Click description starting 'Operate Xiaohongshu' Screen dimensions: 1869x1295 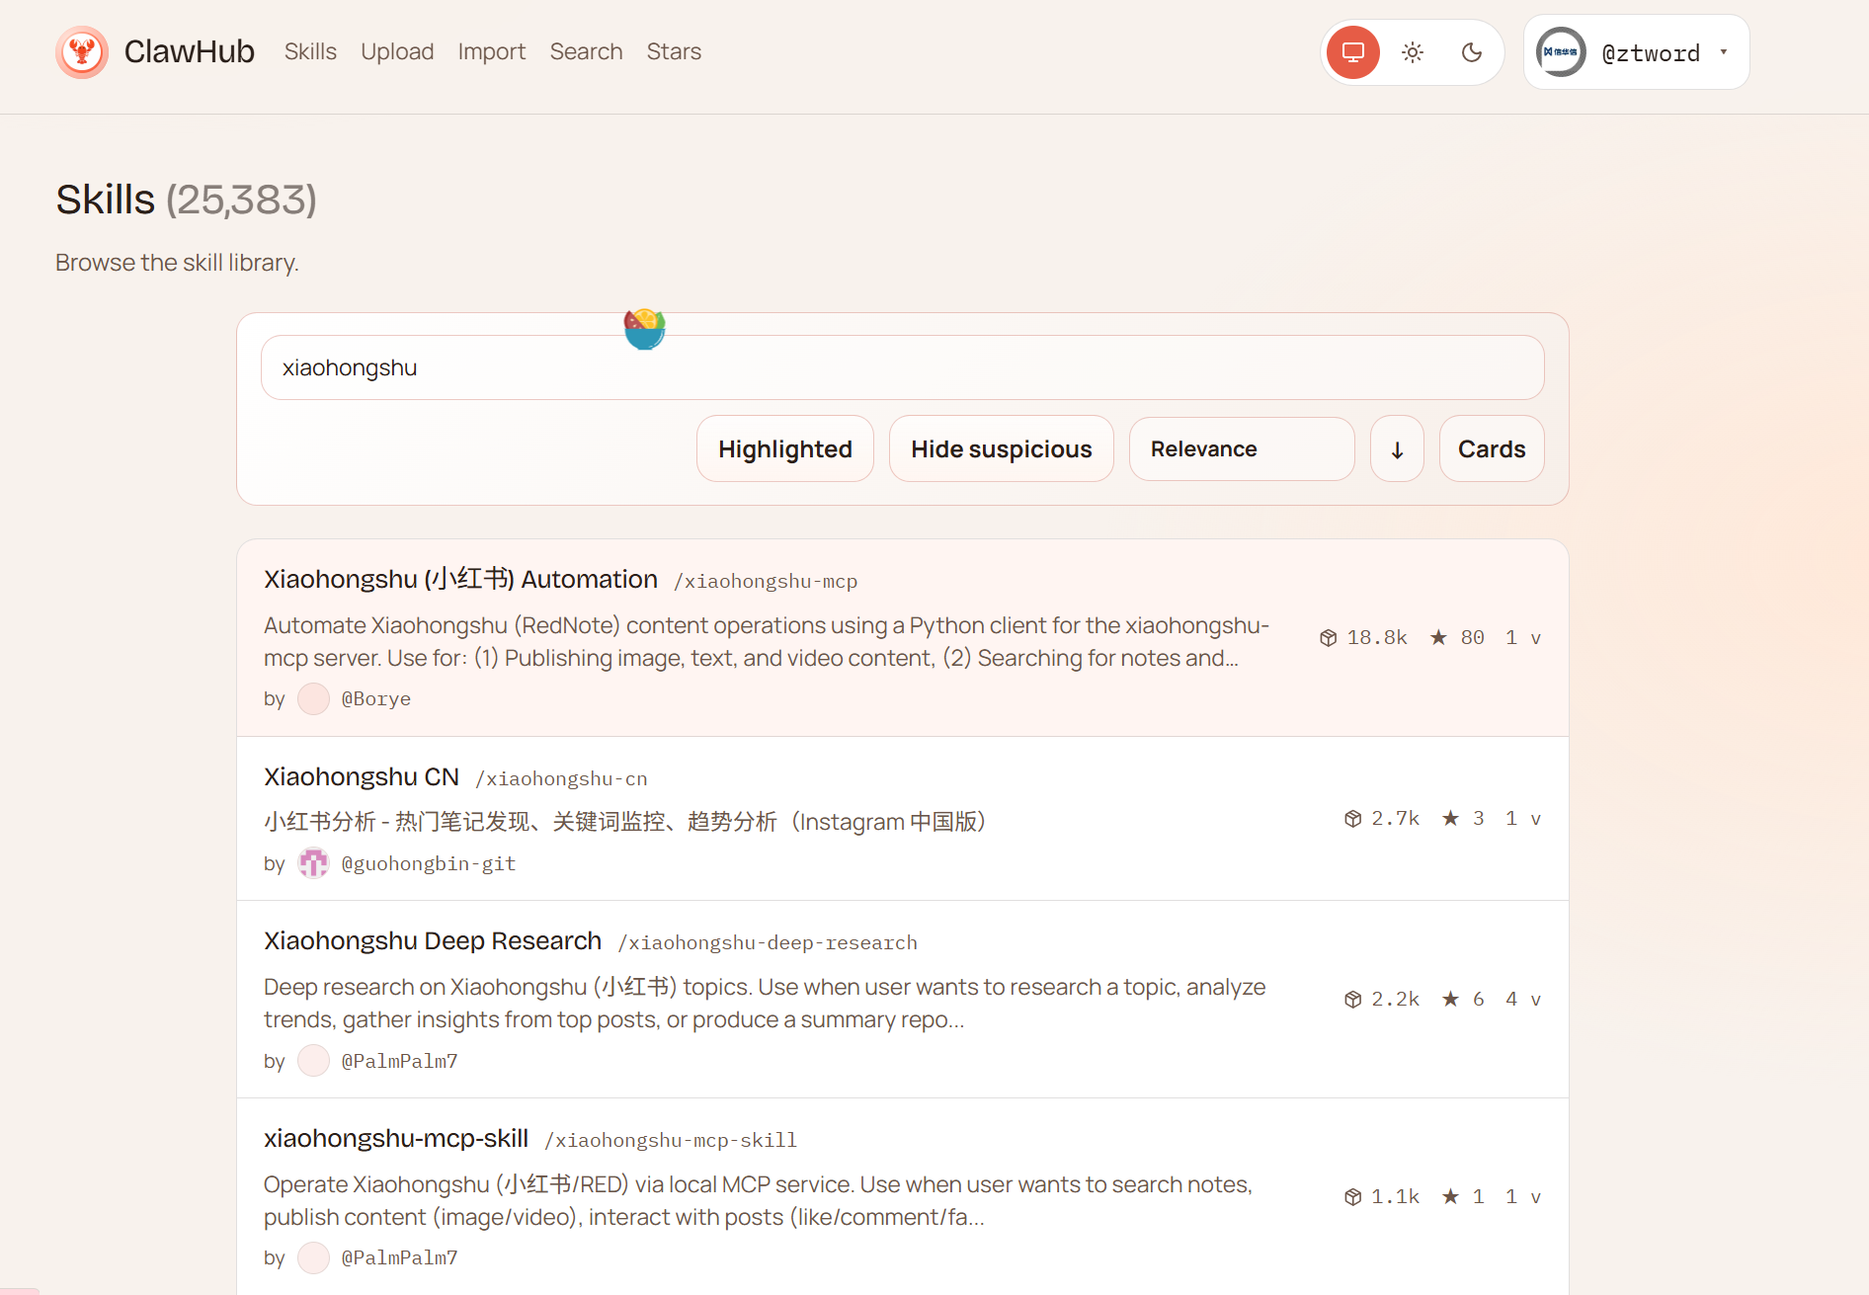[x=758, y=1201]
